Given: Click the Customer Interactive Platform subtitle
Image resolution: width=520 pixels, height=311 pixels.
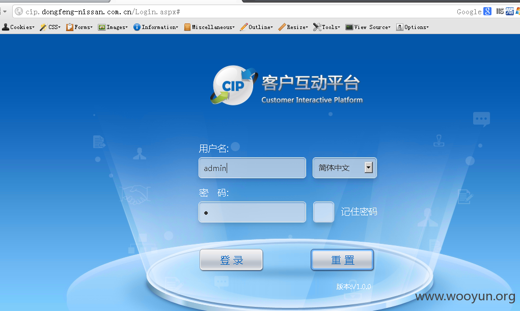Looking at the screenshot, I should click(x=312, y=100).
